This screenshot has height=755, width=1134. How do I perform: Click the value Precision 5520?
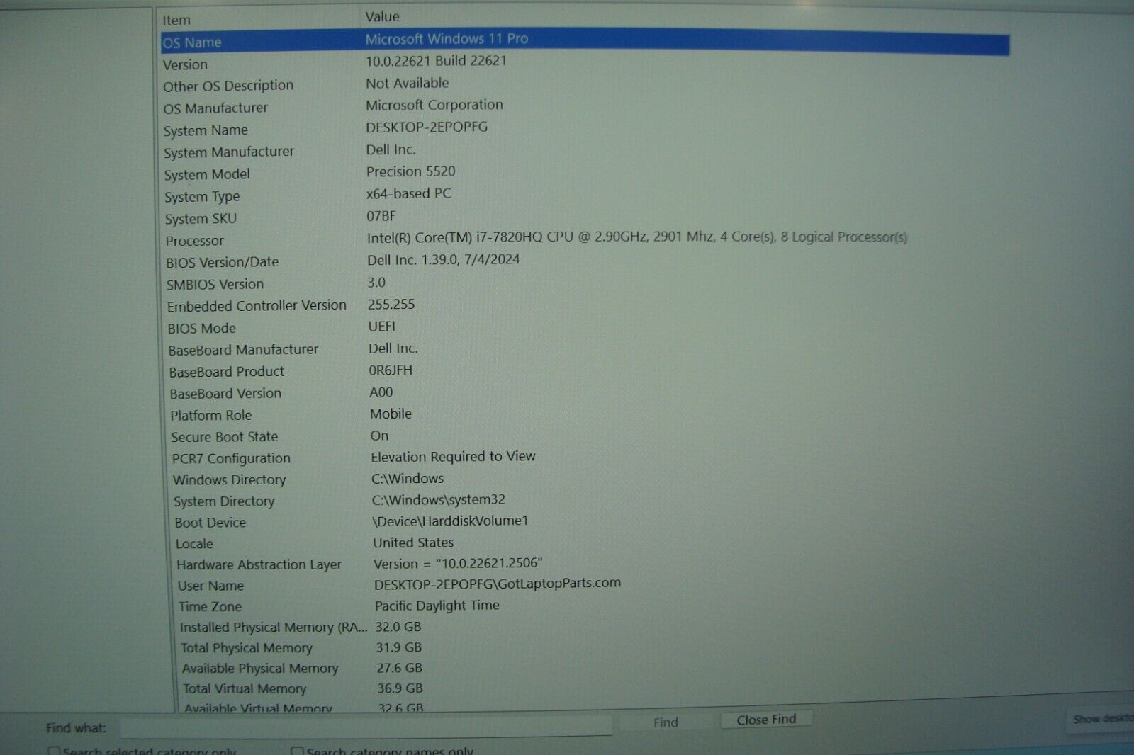(x=410, y=171)
